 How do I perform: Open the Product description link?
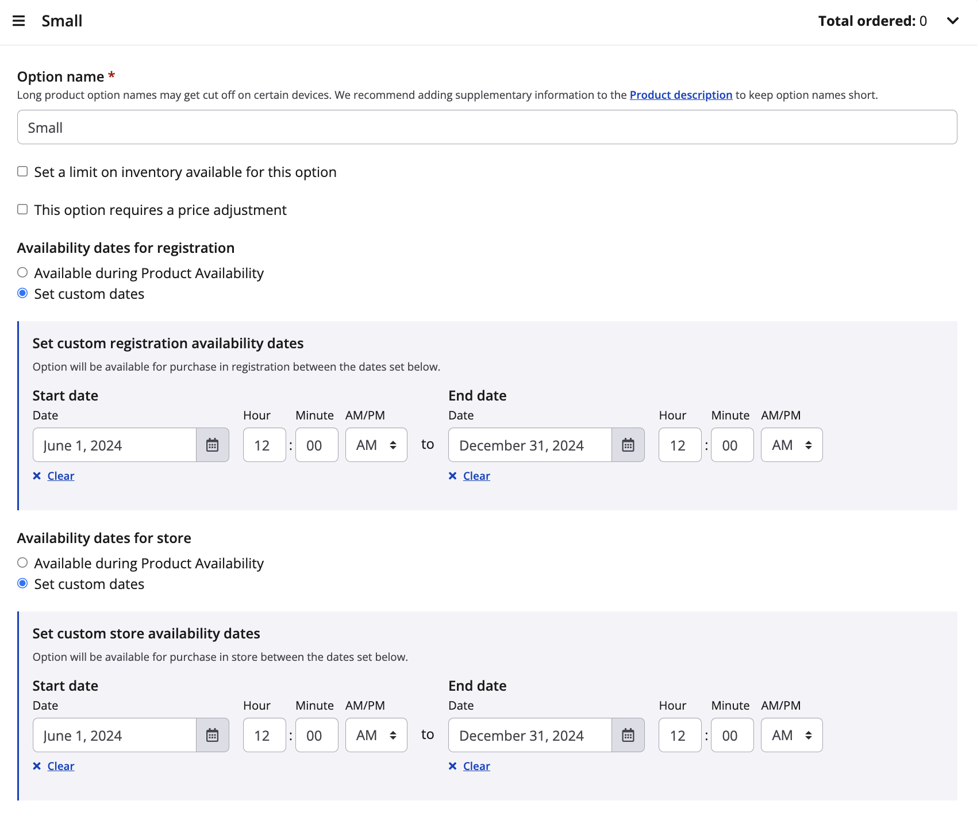tap(680, 95)
